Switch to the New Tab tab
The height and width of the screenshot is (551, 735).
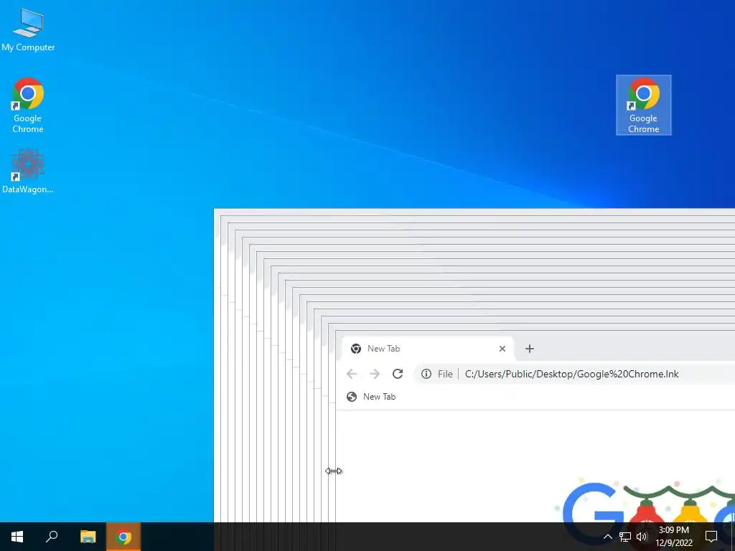(x=428, y=349)
